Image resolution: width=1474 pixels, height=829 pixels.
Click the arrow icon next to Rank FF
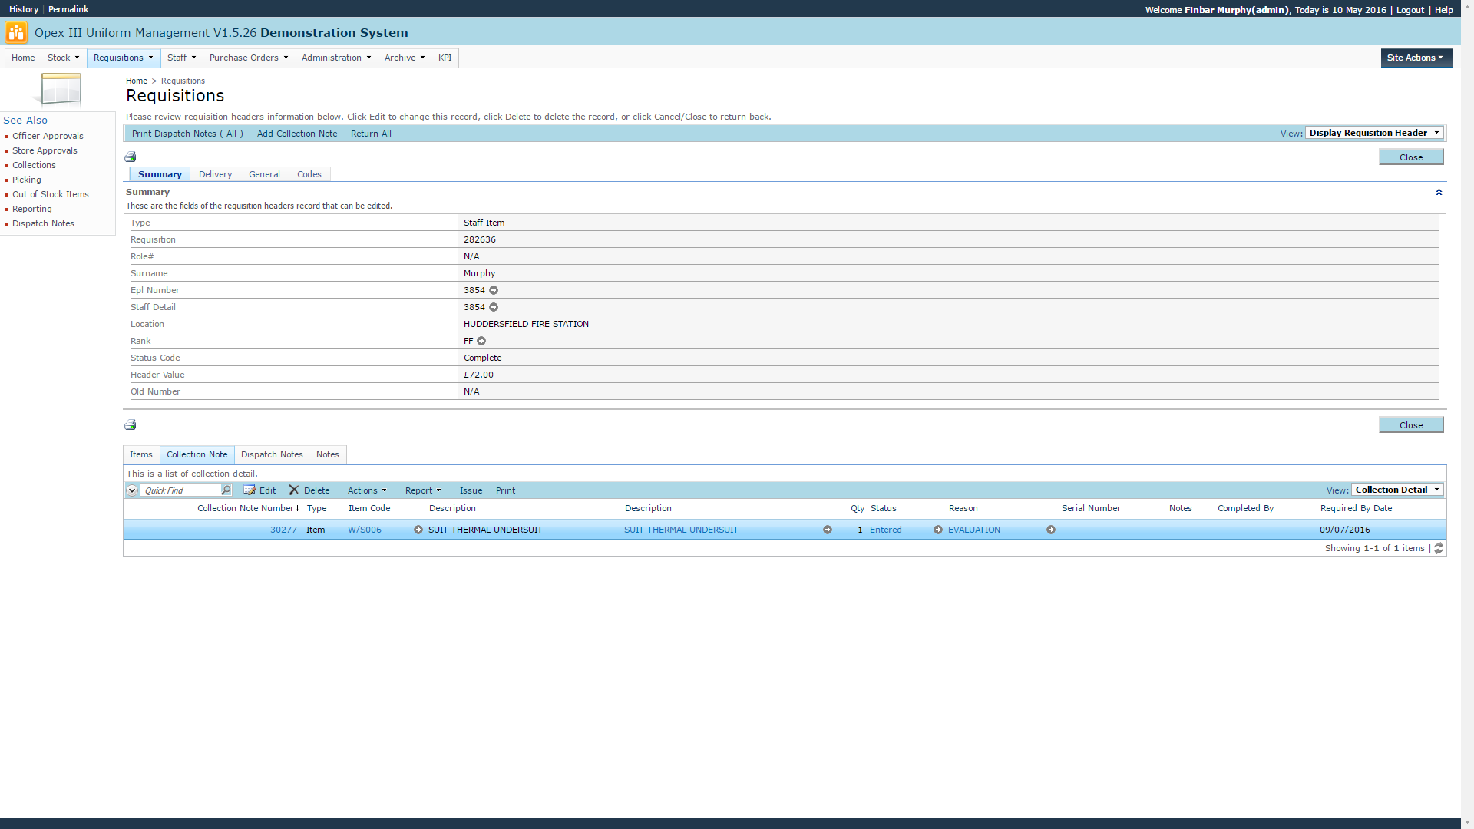pyautogui.click(x=481, y=341)
